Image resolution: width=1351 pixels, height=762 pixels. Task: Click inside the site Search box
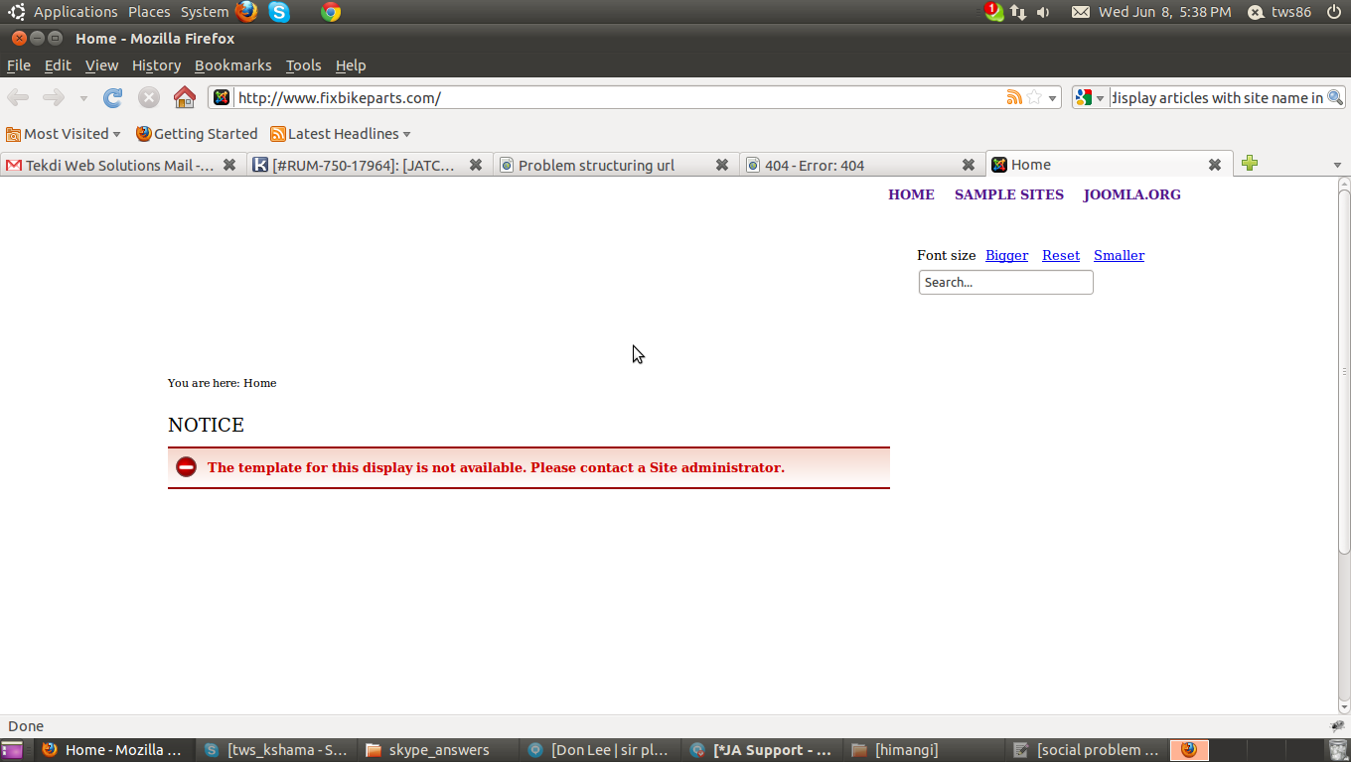(x=1005, y=282)
